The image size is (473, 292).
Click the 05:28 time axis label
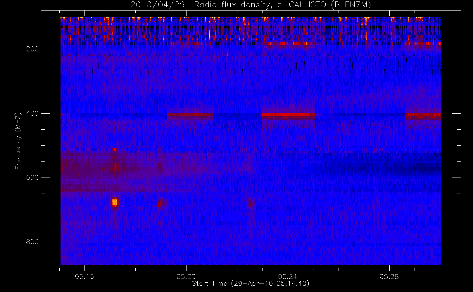click(x=389, y=276)
